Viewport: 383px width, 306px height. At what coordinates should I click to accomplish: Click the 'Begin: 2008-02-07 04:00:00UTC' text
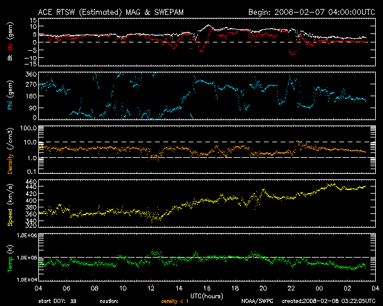312,12
